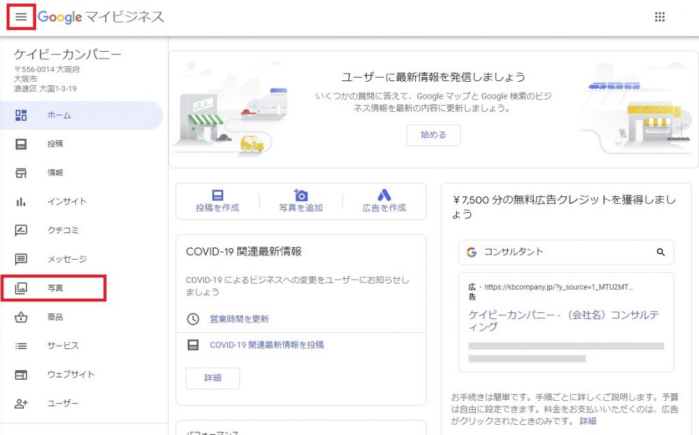Click the ホーム dashboard icon in sidebar
Image resolution: width=699 pixels, height=435 pixels.
click(21, 115)
